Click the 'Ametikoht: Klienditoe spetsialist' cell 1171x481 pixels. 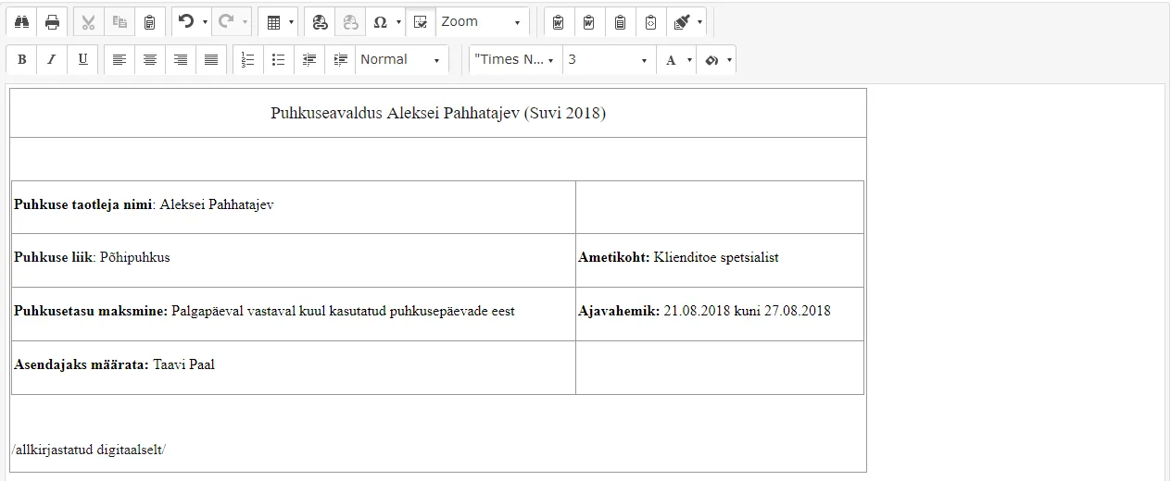pyautogui.click(x=720, y=260)
